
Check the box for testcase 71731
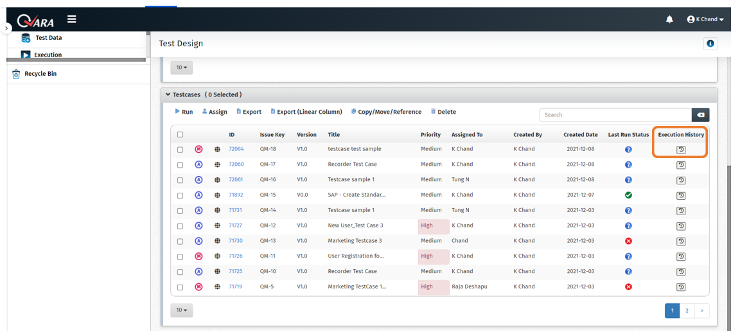pos(181,211)
